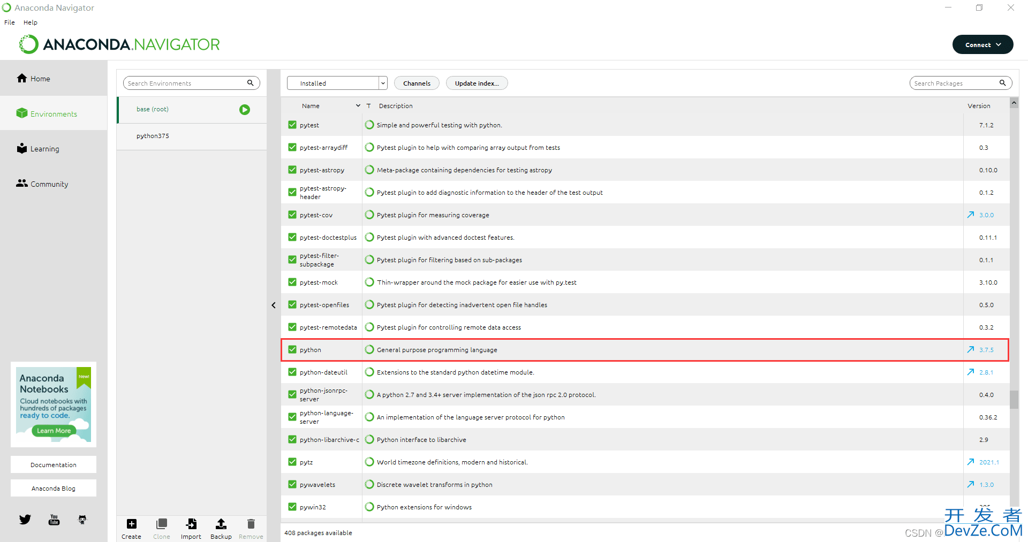Click upgrade arrow beside pywavelets 1.3.0
Screen dimensions: 1028x542
(971, 484)
